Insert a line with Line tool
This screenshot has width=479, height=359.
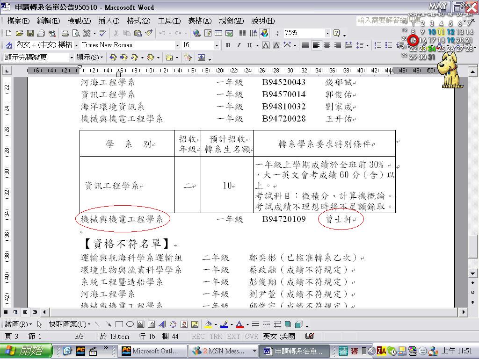(97, 324)
